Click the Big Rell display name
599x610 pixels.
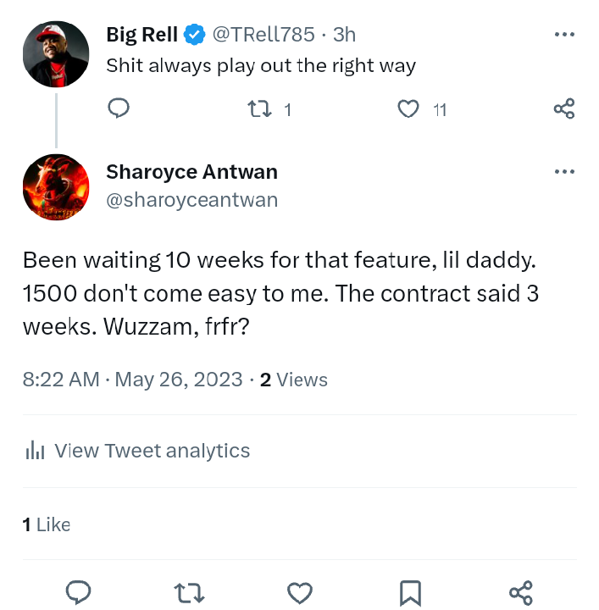coord(142,35)
